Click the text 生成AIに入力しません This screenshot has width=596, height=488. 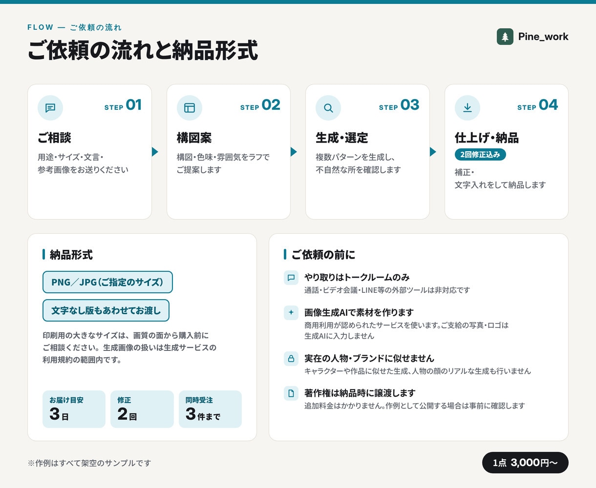340,336
